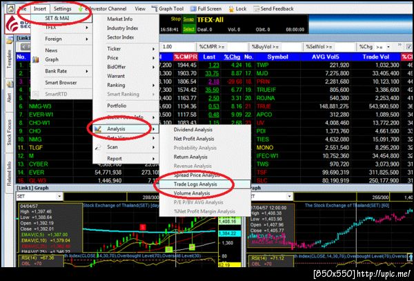Image resolution: width=414 pixels, height=281 pixels.
Task: Expand the Foreign submenu
Action: 61,39
